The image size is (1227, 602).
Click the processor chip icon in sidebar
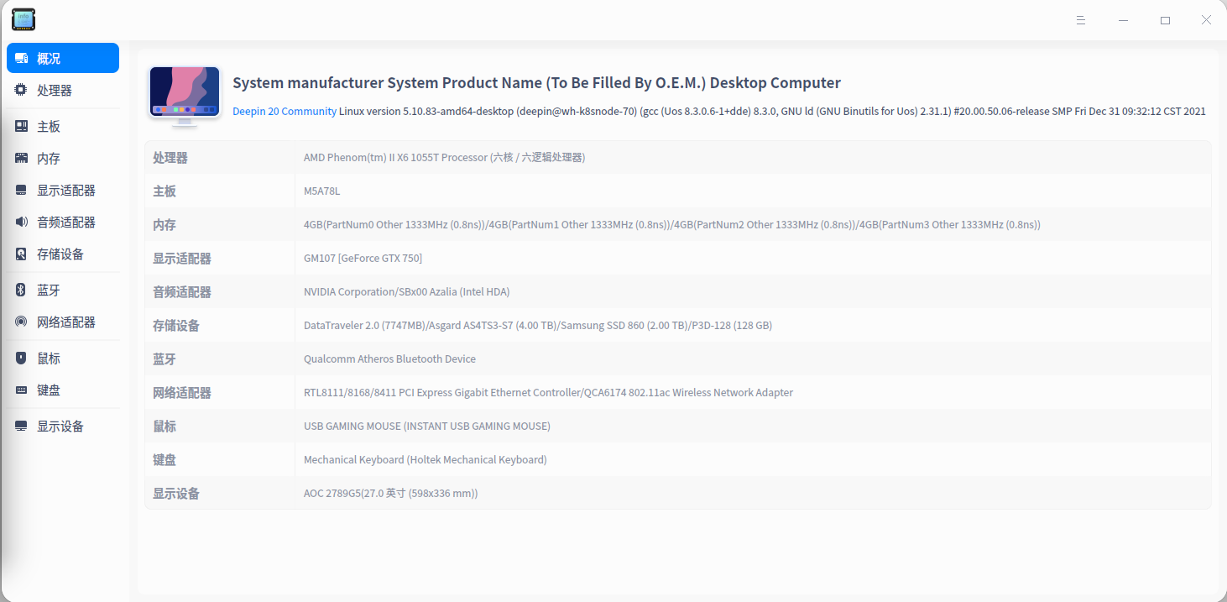pos(21,90)
